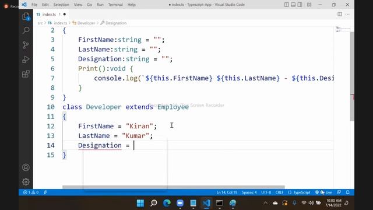Click the Ln 14, Col status entry

click(227, 192)
